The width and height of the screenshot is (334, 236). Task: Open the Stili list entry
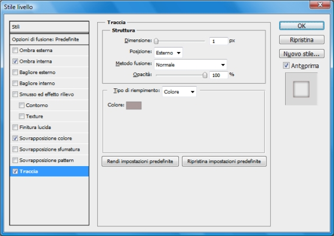pos(49,27)
